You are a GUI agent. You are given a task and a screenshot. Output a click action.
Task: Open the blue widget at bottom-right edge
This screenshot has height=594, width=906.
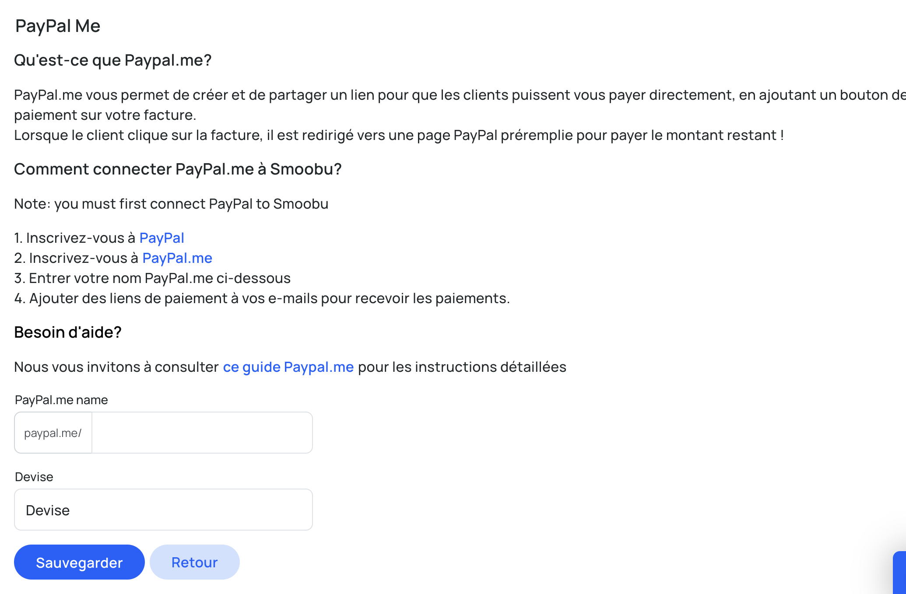point(899,573)
